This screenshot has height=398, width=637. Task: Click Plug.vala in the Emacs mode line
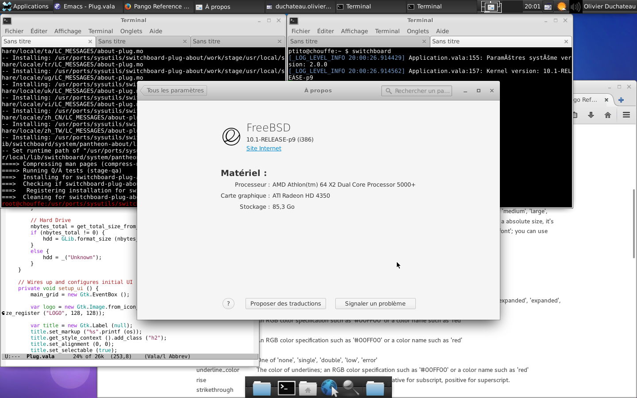[40, 356]
